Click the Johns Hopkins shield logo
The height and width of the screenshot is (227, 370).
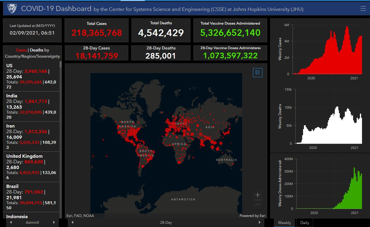tap(12, 9)
